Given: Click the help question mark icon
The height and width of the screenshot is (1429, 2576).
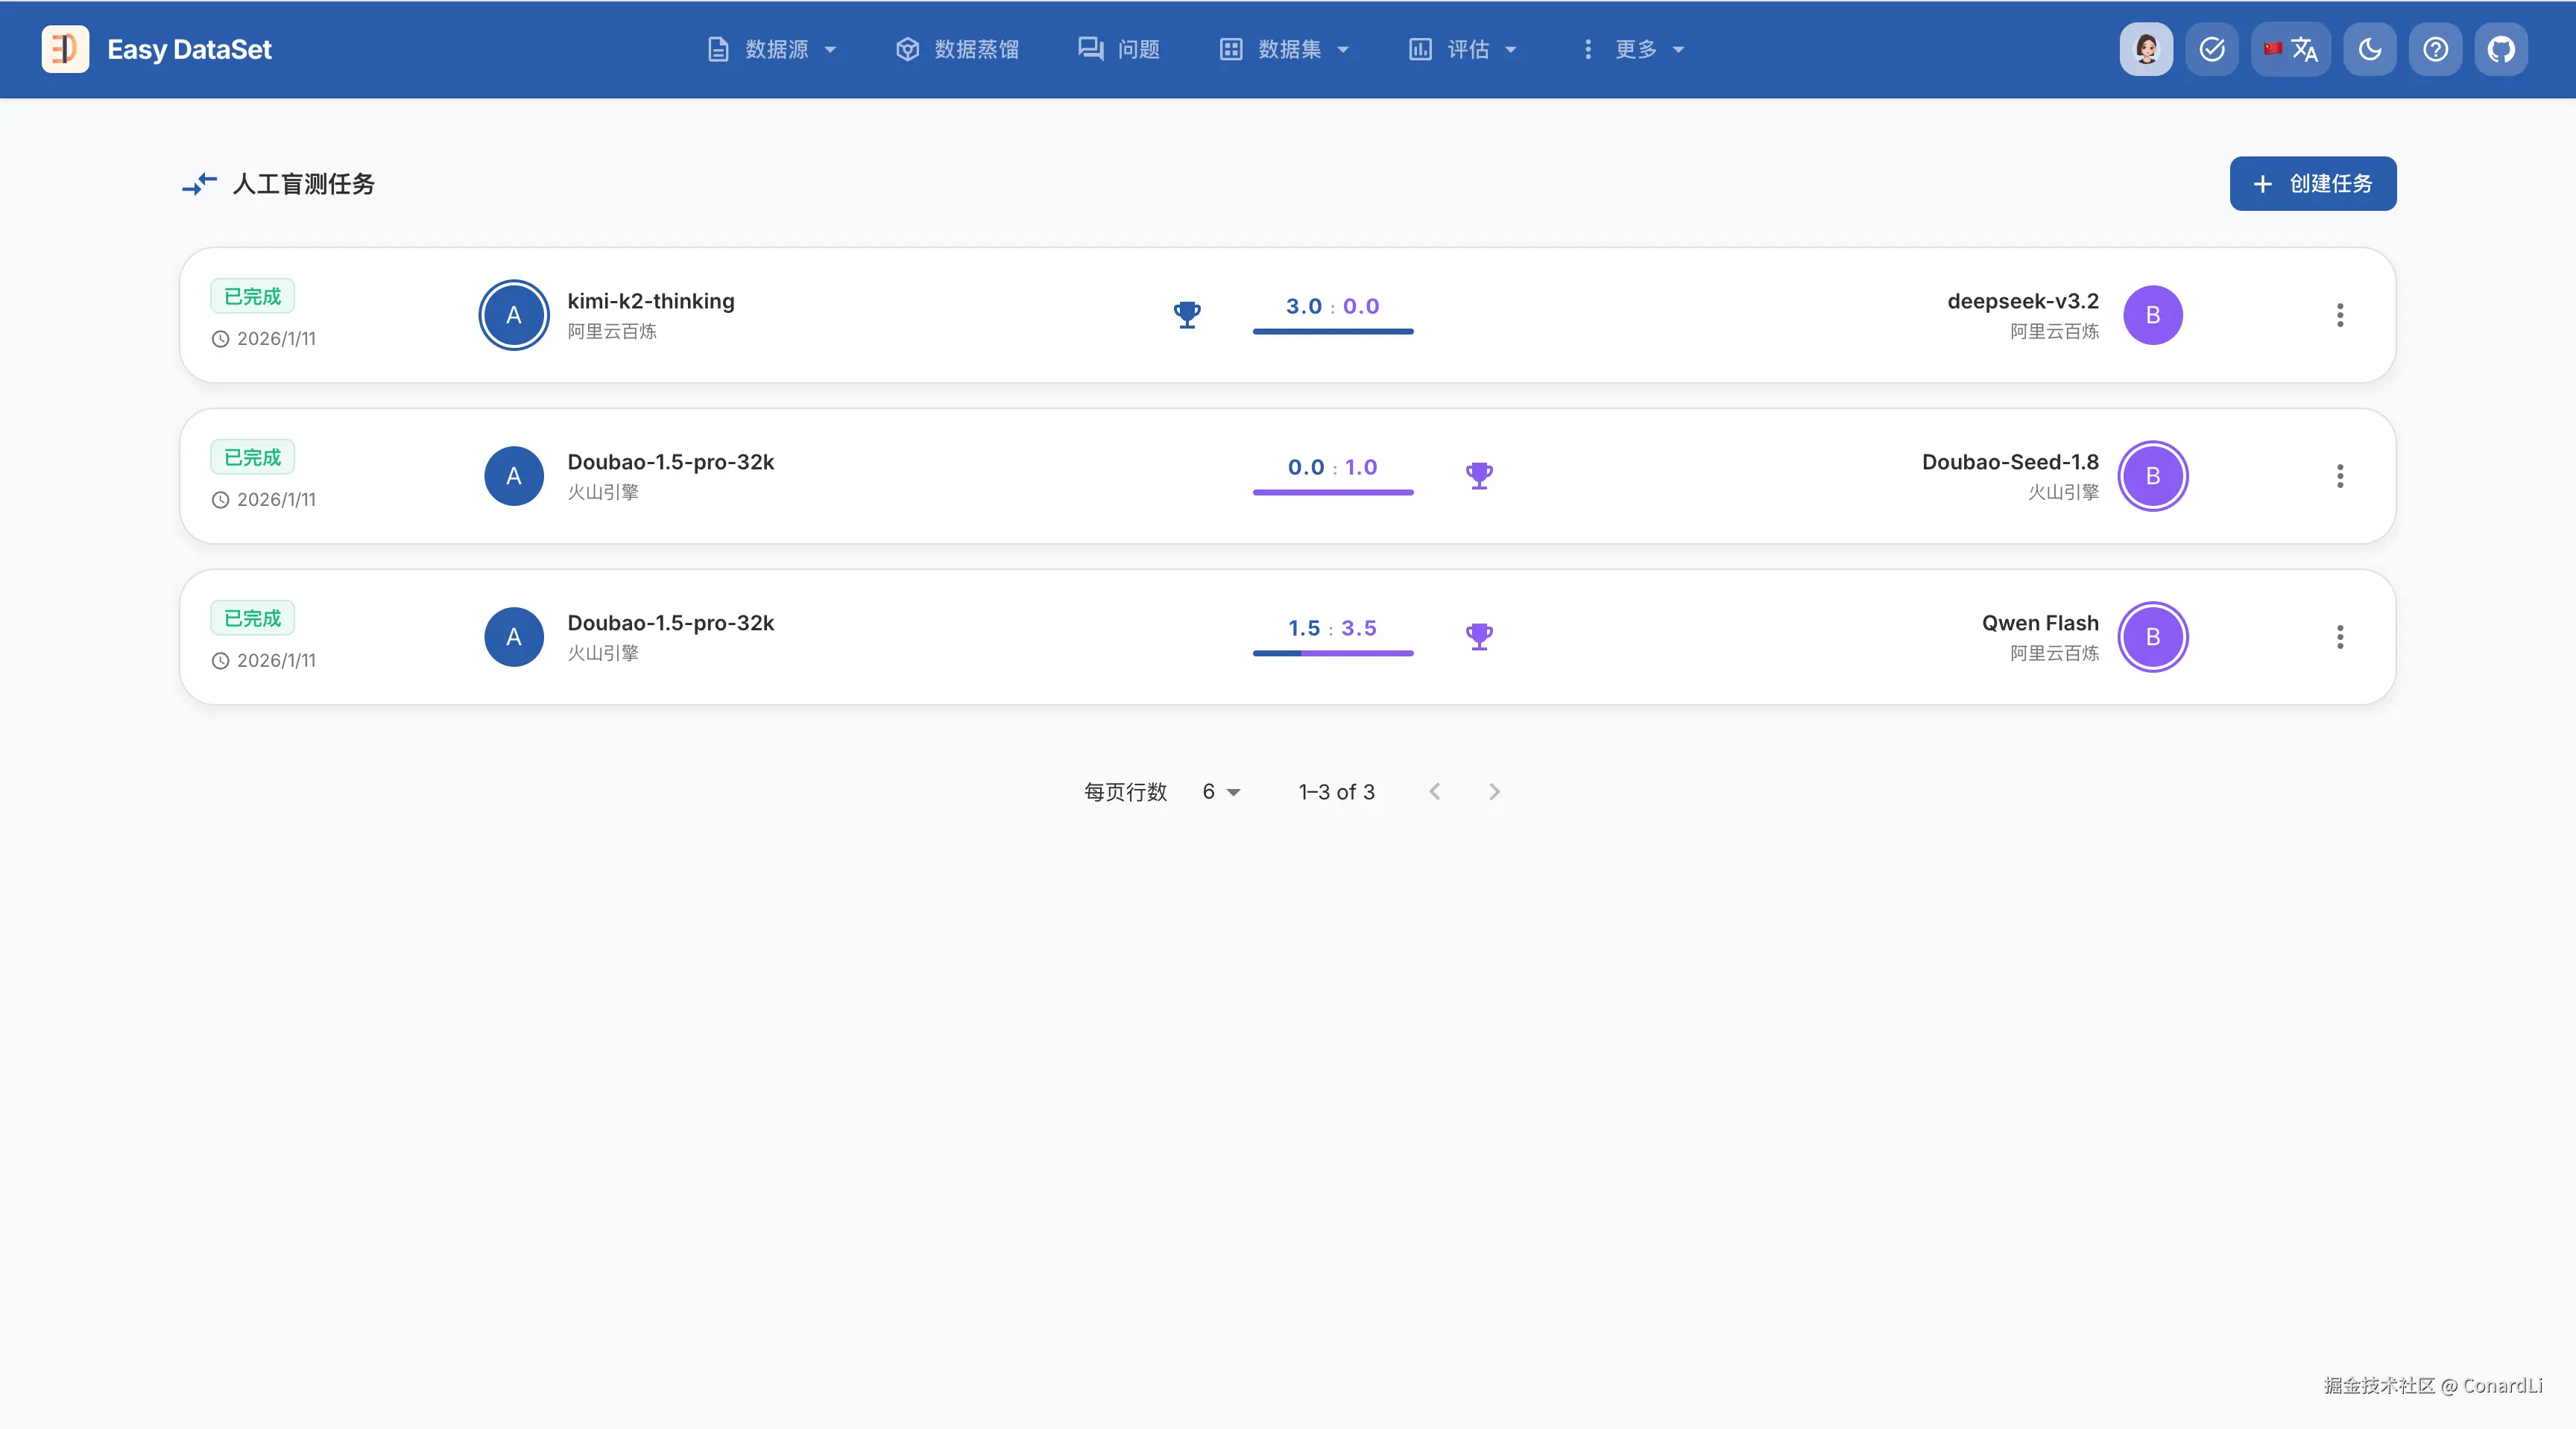Looking at the screenshot, I should click(x=2435, y=49).
